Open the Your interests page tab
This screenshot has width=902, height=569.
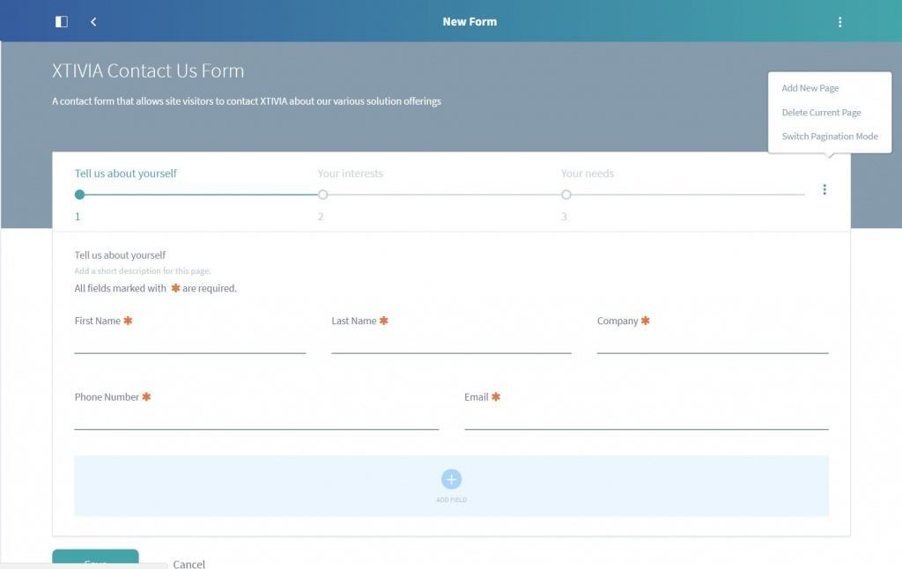(350, 174)
